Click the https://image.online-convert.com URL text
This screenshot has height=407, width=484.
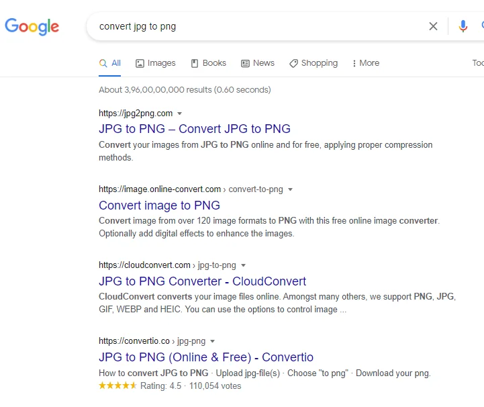click(160, 189)
